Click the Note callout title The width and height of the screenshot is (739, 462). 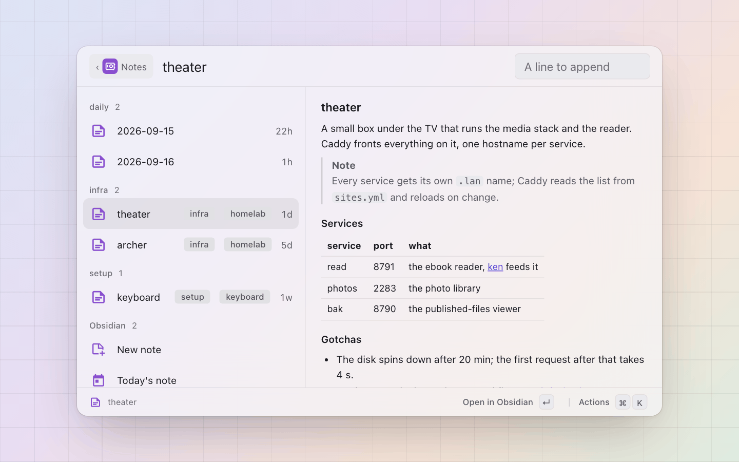344,165
